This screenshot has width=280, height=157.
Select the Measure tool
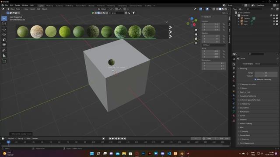click(x=4, y=56)
